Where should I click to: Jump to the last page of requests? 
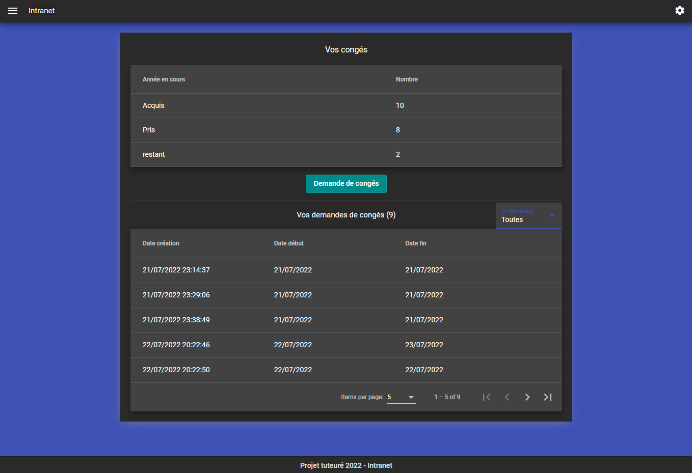coord(547,397)
